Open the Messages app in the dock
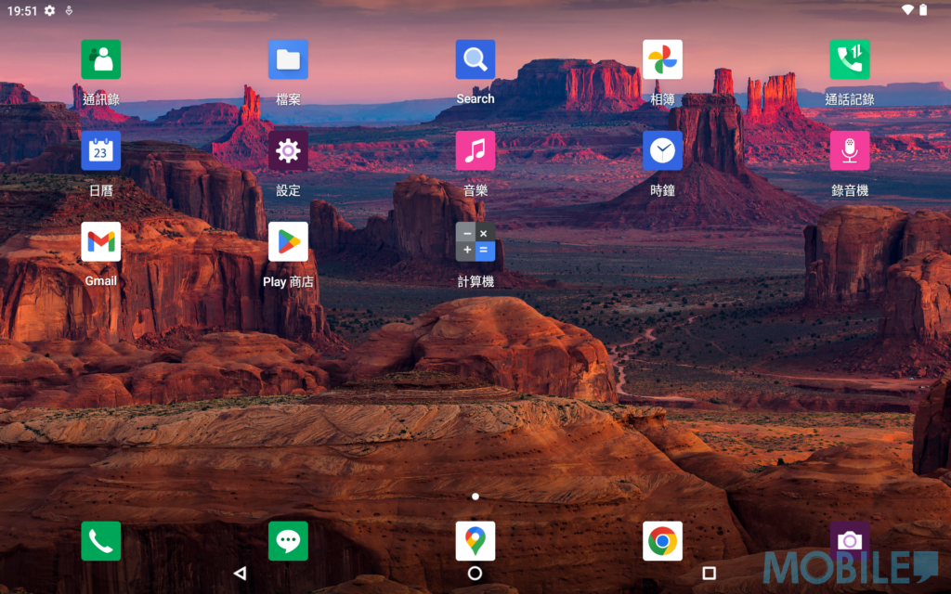The image size is (951, 594). tap(288, 541)
